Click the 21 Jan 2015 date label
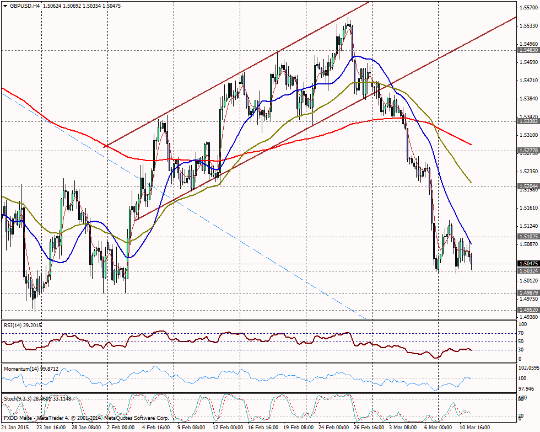The image size is (540, 432). 15,428
